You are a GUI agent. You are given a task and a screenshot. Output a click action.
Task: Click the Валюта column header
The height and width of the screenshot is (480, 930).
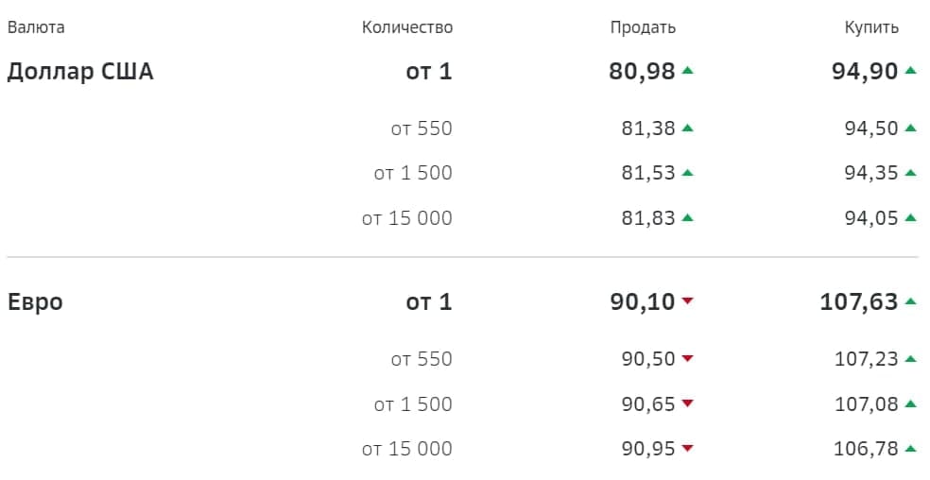[x=36, y=27]
